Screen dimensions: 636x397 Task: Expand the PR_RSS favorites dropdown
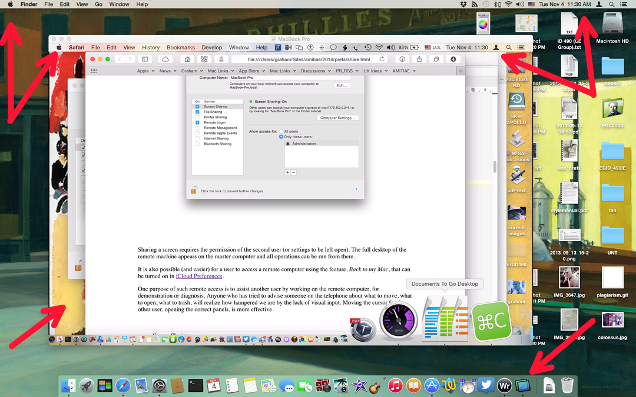point(347,71)
